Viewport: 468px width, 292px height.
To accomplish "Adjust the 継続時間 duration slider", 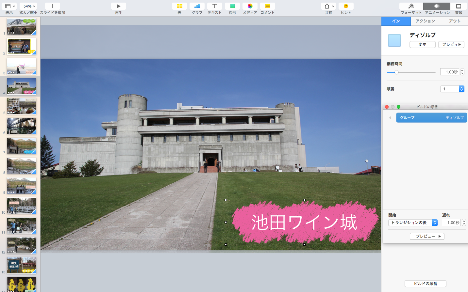I will click(411, 72).
